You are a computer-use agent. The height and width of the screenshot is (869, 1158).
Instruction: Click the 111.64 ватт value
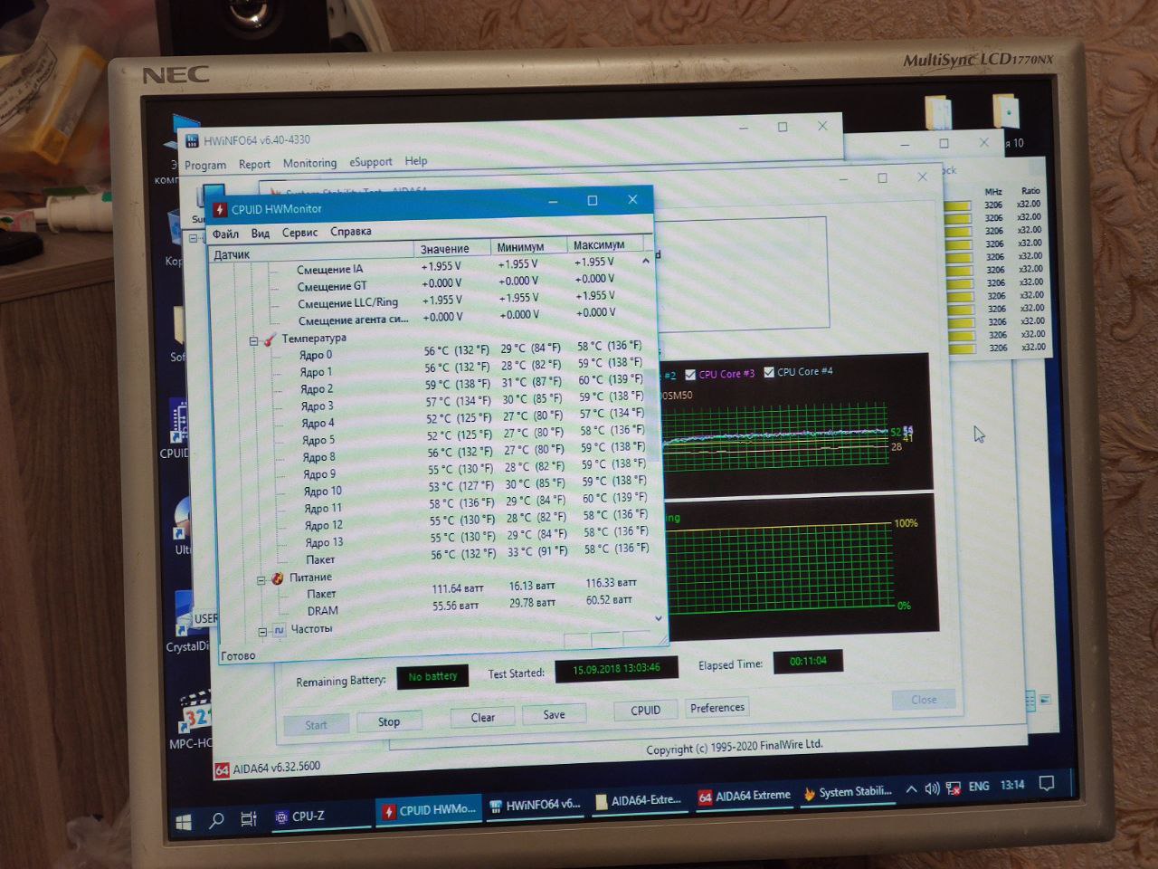point(458,589)
